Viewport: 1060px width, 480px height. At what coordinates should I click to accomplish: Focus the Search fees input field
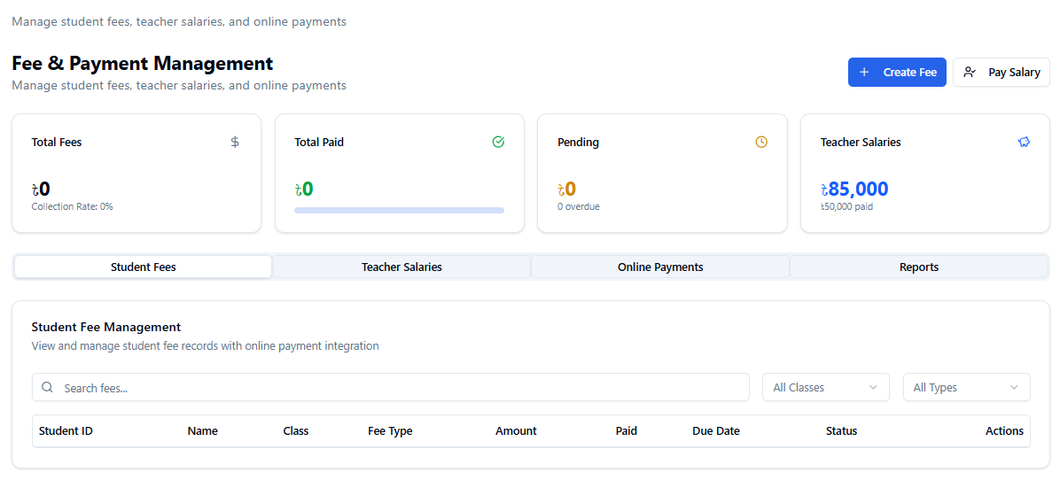coord(399,387)
